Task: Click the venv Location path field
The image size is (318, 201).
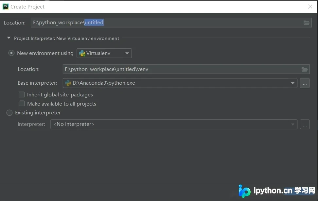Action: point(186,69)
